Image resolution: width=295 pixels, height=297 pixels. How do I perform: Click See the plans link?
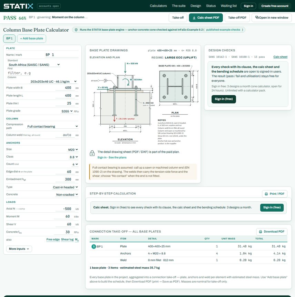[x=118, y=157]
